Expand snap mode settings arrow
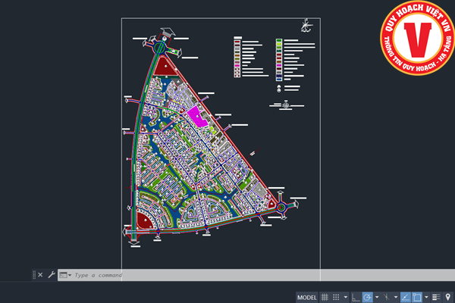Image resolution: width=455 pixels, height=303 pixels. (346, 297)
